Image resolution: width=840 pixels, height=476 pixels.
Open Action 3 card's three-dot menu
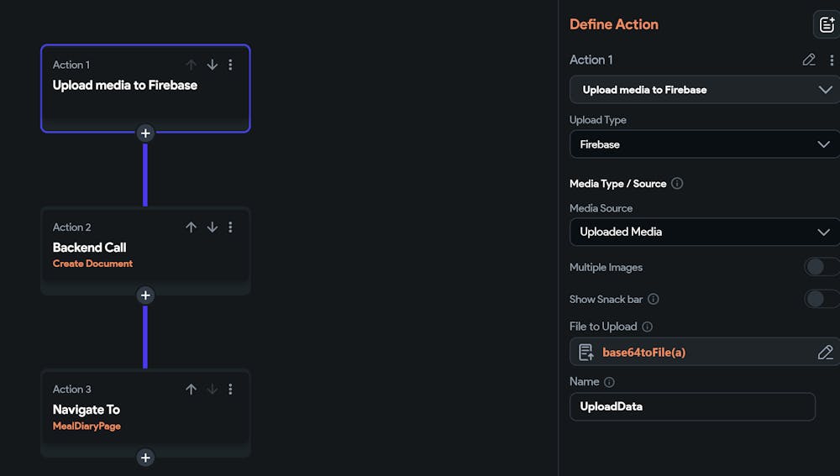(x=231, y=389)
